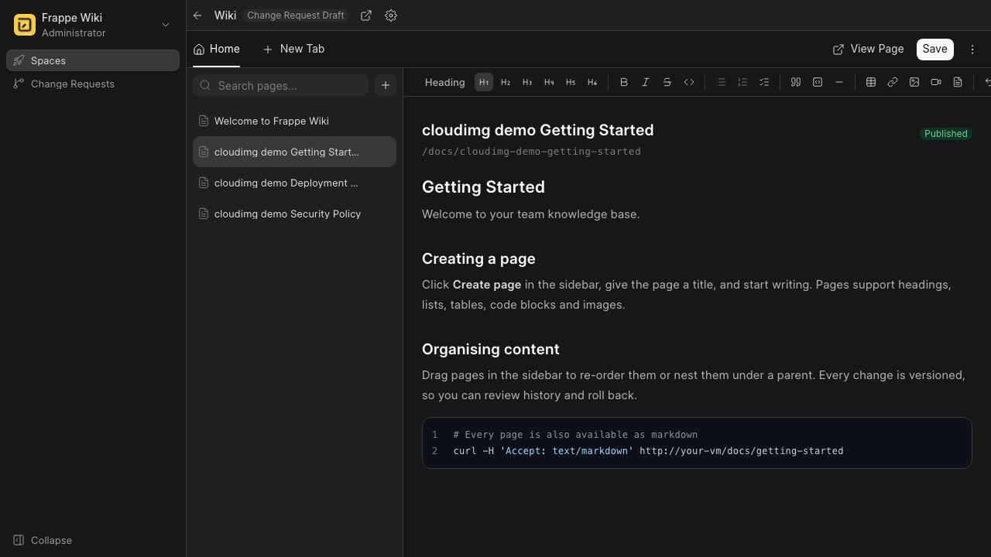
Task: Apply Heading 5 format in toolbar
Action: tap(571, 82)
